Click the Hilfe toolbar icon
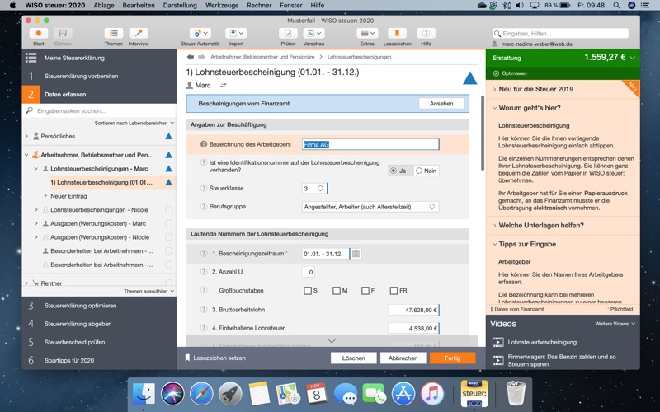This screenshot has width=660, height=412. (426, 33)
